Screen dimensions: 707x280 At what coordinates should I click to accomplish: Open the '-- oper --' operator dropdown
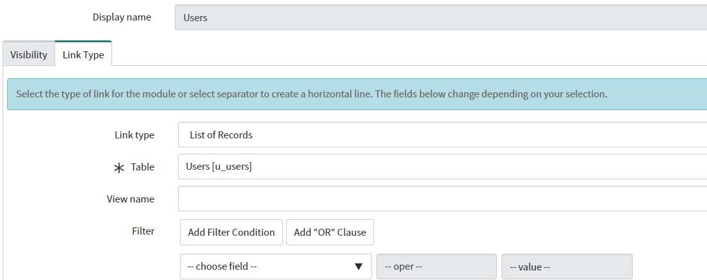pyautogui.click(x=437, y=267)
